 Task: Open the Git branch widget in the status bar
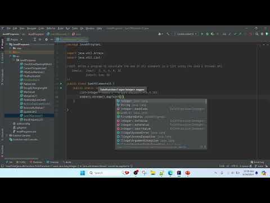259,166
